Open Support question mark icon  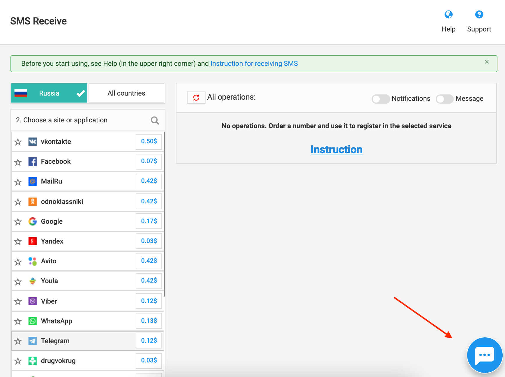pyautogui.click(x=479, y=15)
